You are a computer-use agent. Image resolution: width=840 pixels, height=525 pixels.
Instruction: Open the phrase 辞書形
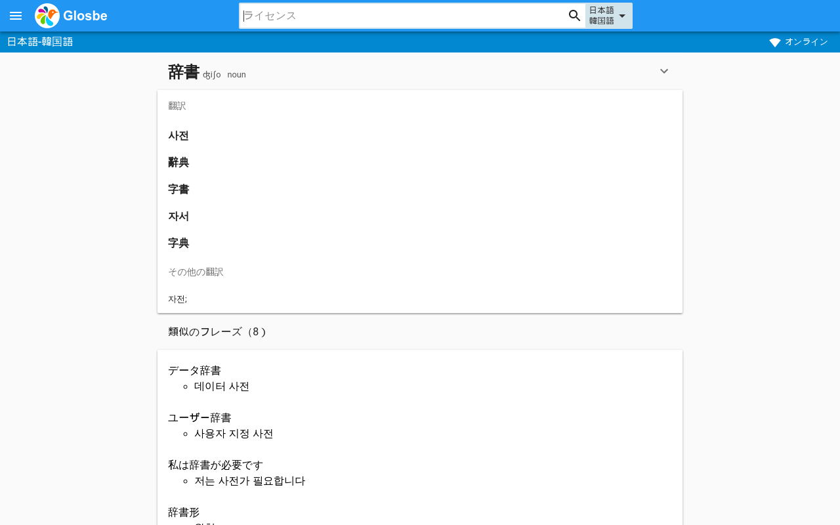pos(184,513)
